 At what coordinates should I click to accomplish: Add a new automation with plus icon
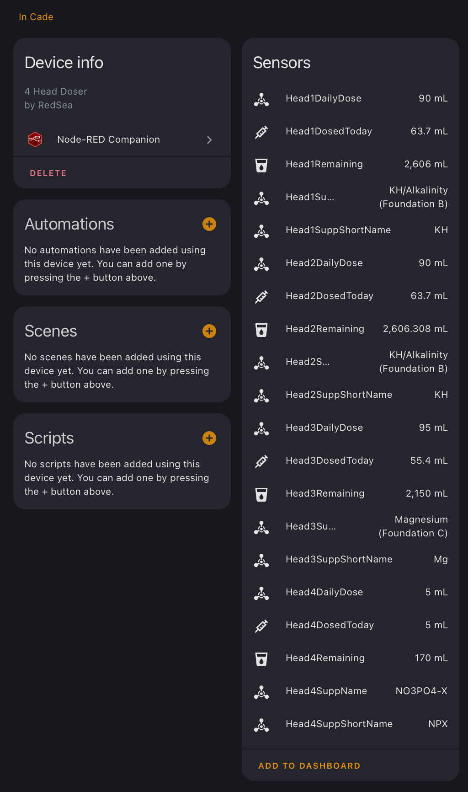tap(209, 224)
